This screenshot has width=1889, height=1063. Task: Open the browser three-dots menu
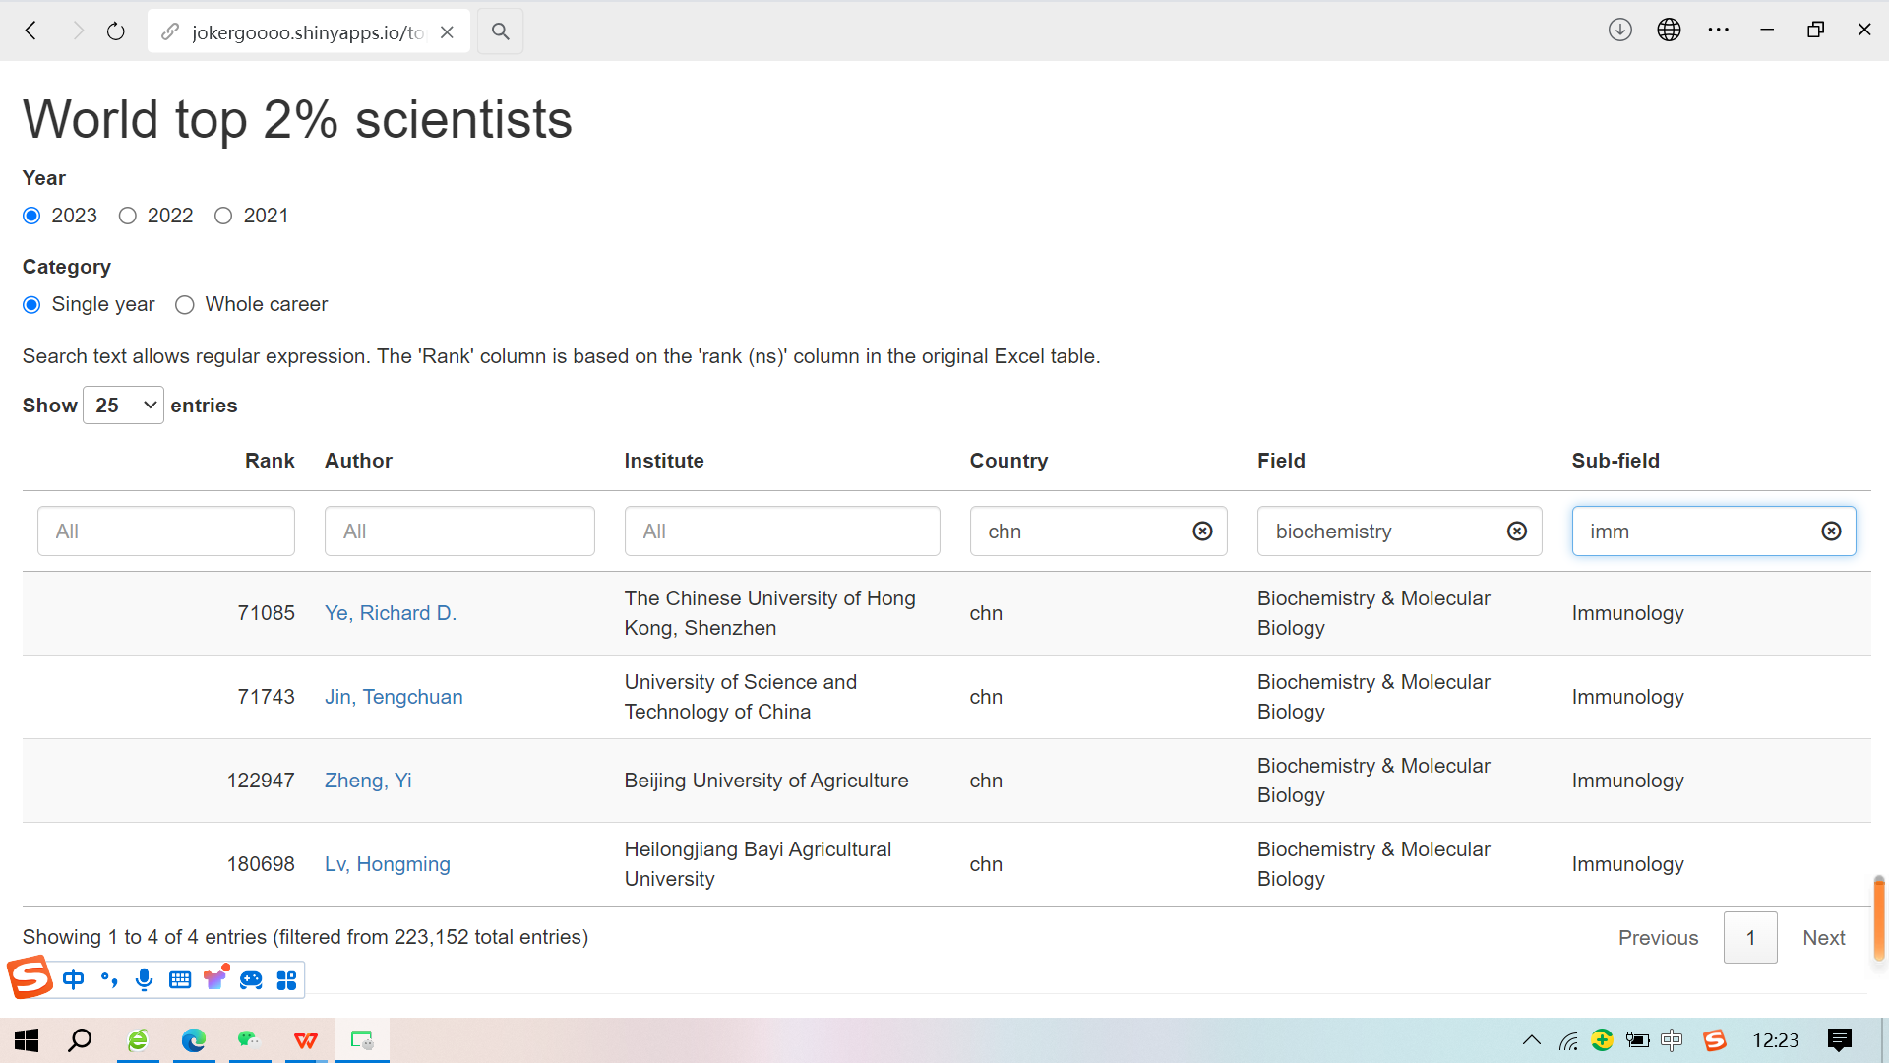(1718, 30)
